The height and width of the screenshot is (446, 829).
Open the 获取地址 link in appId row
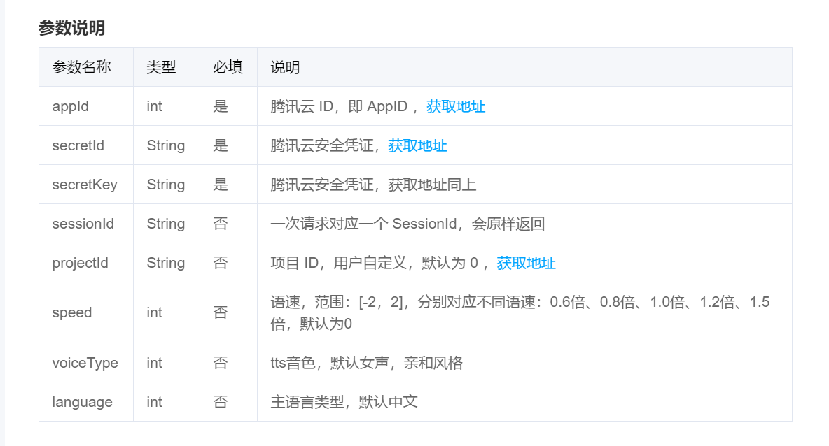click(x=456, y=107)
